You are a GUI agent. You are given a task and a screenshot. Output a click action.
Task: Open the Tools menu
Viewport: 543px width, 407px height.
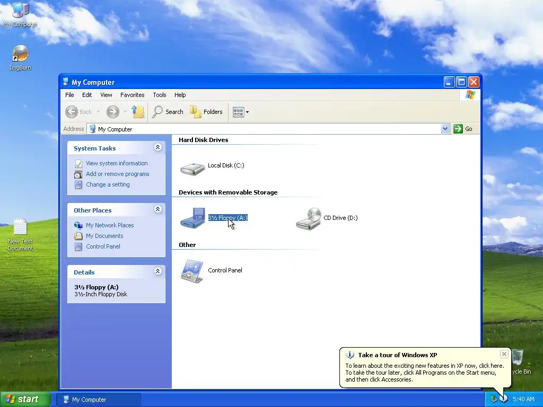point(160,95)
